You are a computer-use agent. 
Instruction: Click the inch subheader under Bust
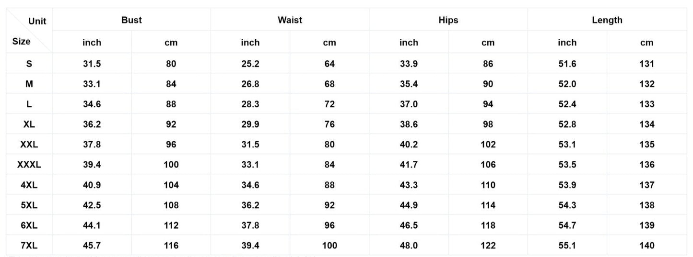coord(92,43)
